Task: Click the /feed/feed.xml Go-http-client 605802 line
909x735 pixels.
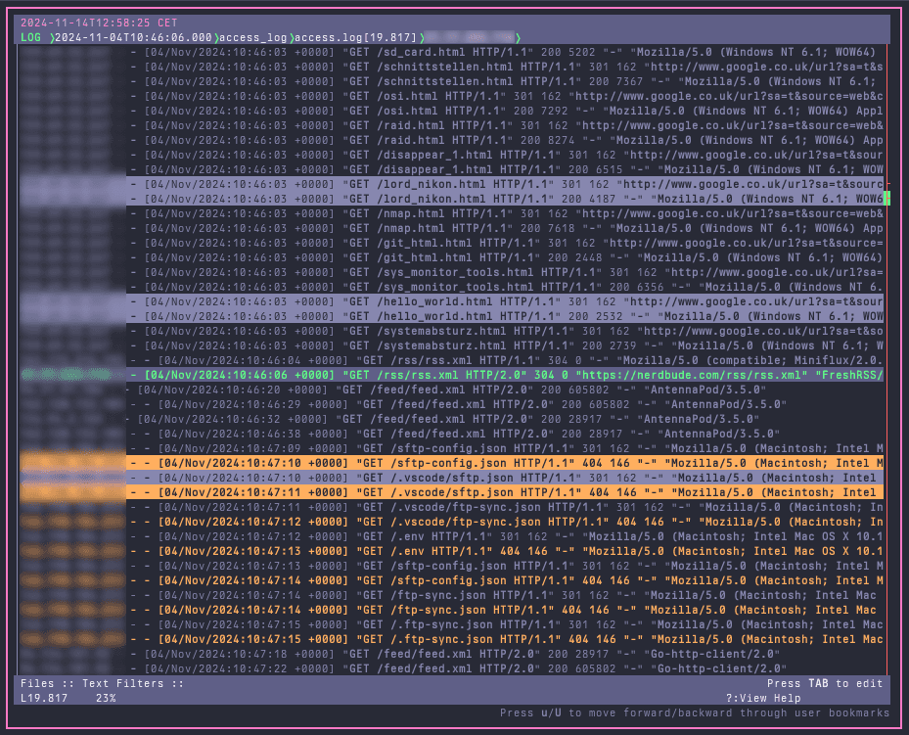Action: point(509,668)
